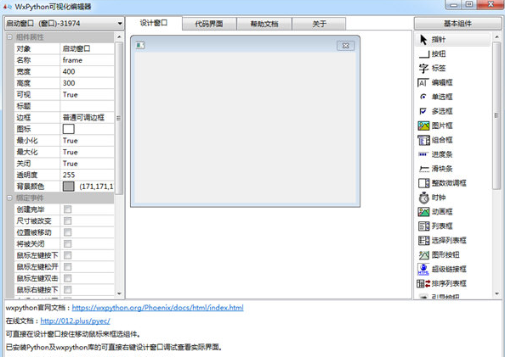
Task: Click the design frame canvas area
Action: pyautogui.click(x=245, y=127)
